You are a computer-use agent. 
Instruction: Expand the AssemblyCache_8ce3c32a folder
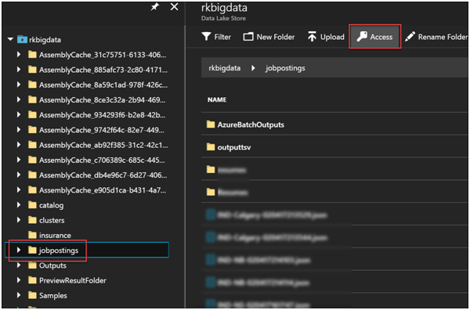19,99
